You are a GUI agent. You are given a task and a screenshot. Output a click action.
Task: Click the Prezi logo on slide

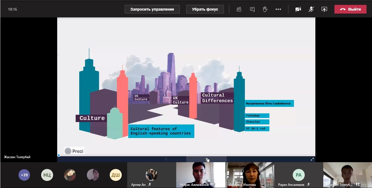pos(74,151)
